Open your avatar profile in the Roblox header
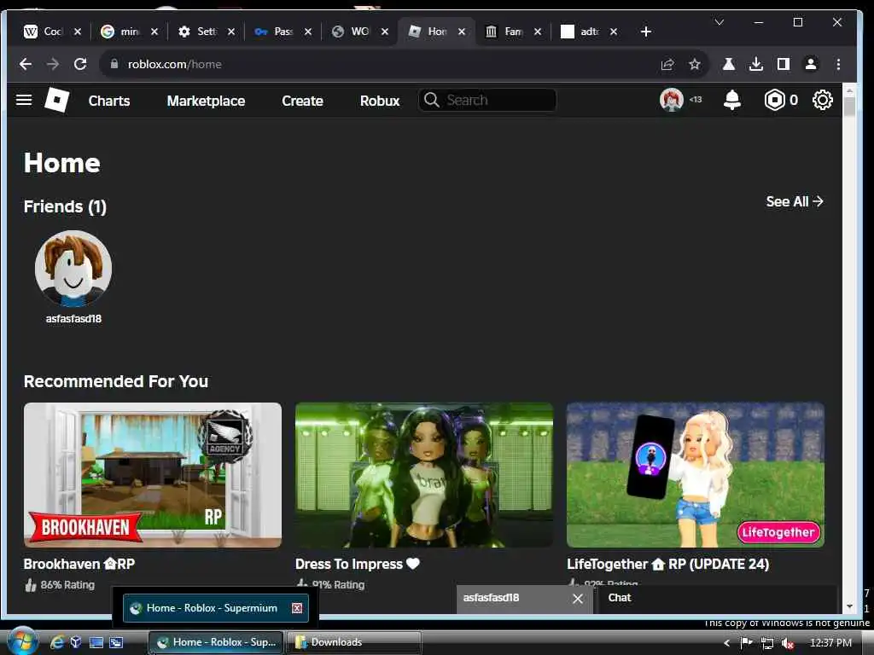Image resolution: width=874 pixels, height=655 pixels. coord(672,101)
